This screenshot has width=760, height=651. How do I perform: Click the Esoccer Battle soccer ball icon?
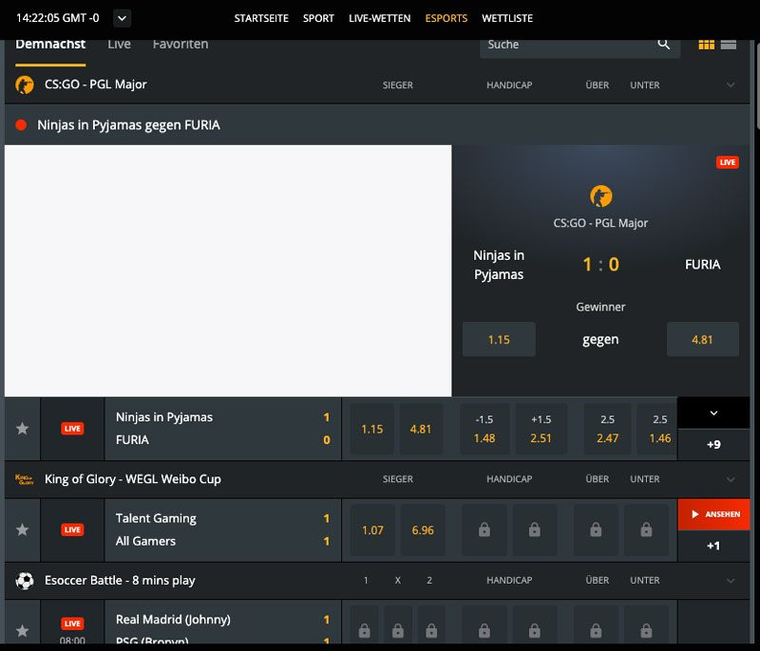pos(25,581)
